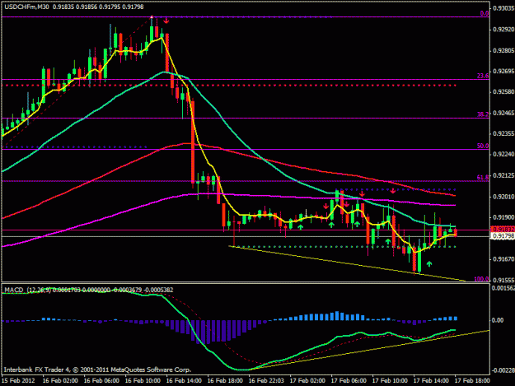Click the 16 Feb 22:03 time label
The height and width of the screenshot is (386, 515).
[266, 381]
